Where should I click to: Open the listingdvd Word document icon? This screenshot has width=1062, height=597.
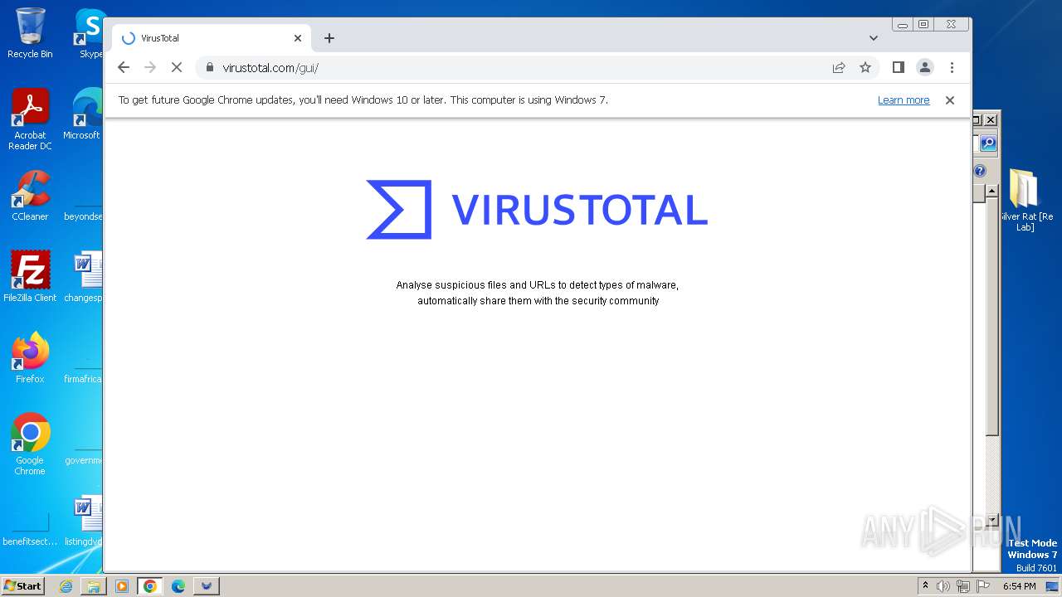pyautogui.click(x=85, y=521)
